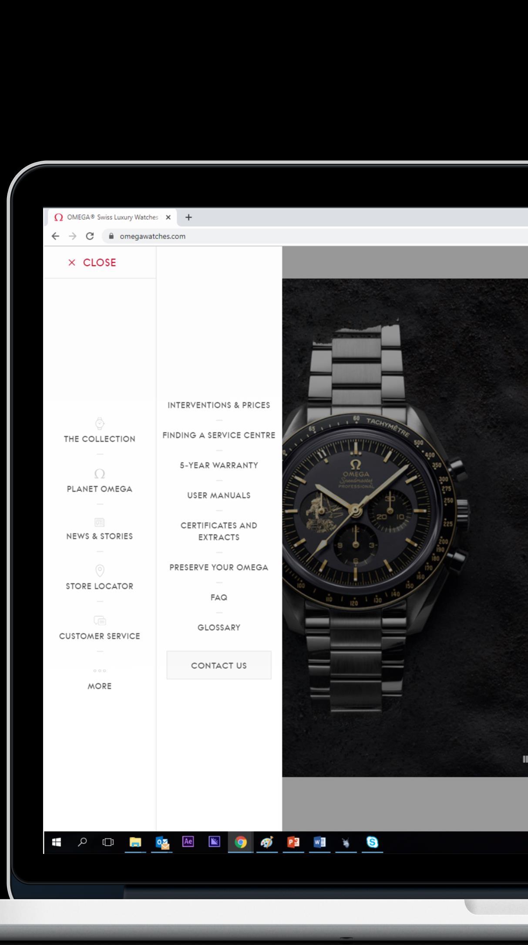Click the newspaper icon above News & Stories
The image size is (528, 945).
click(100, 522)
